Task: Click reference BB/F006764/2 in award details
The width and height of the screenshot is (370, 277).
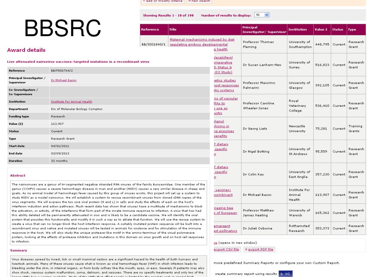Action: click(x=62, y=71)
